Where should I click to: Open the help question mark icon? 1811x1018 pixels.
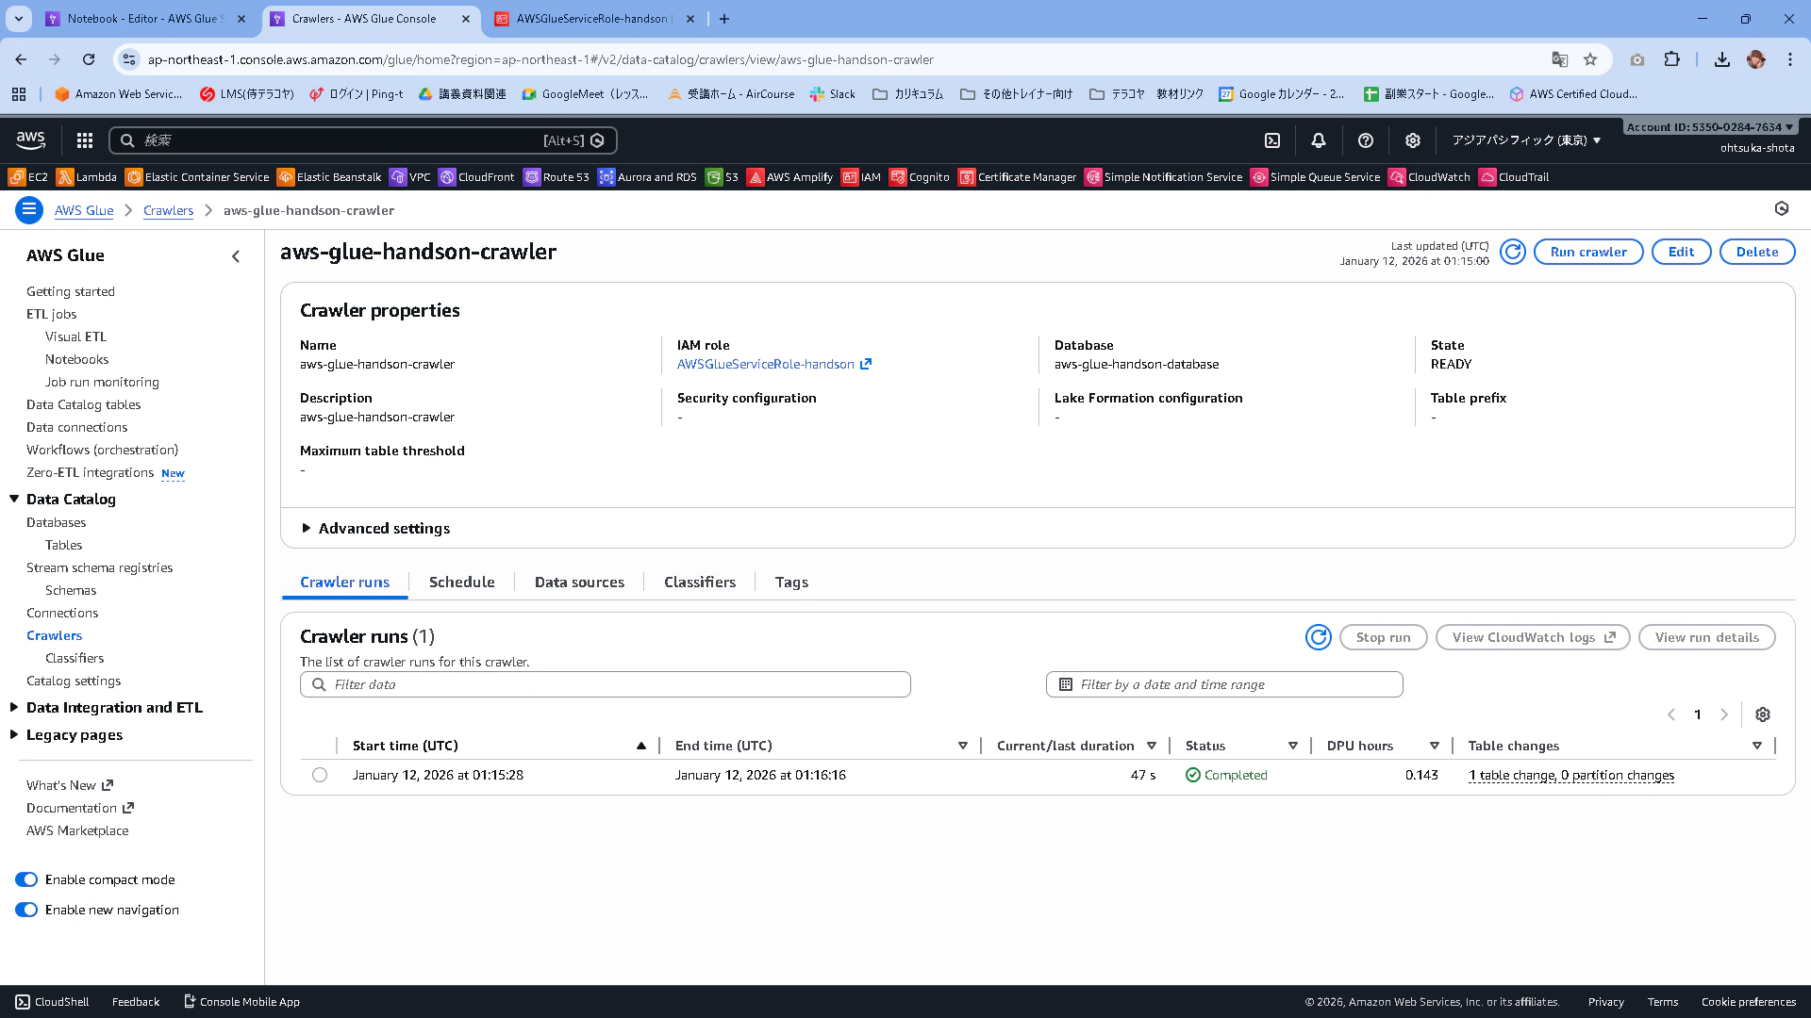1365,140
